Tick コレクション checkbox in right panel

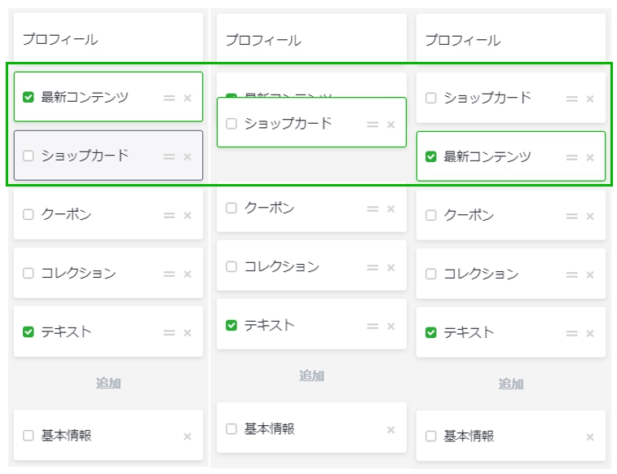tap(431, 274)
